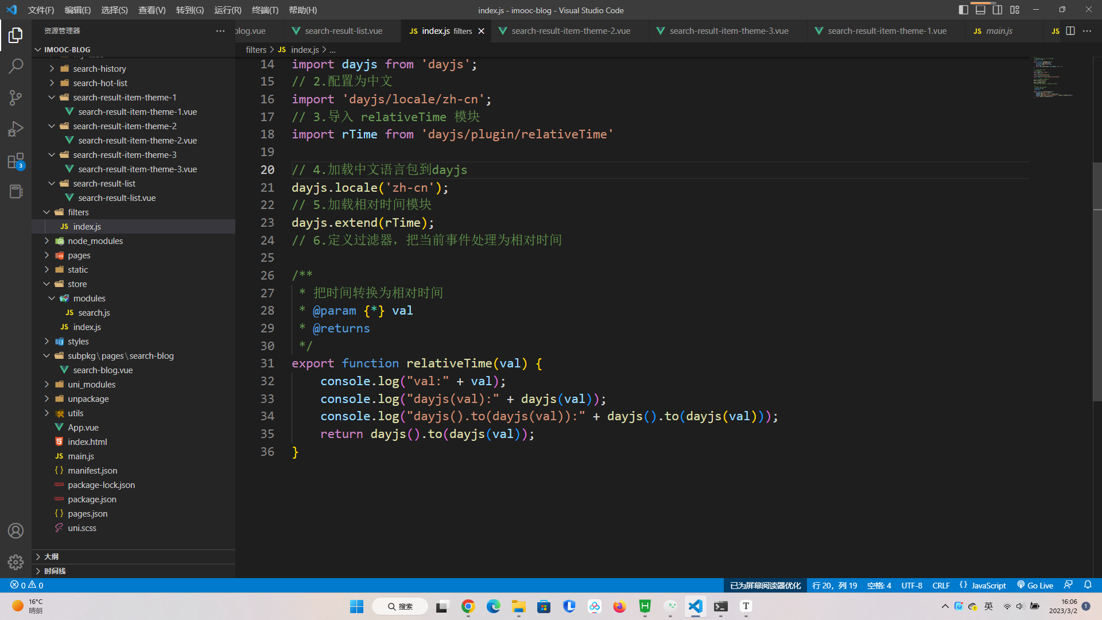This screenshot has height=620, width=1102.
Task: Open the Source Control view
Action: point(15,98)
